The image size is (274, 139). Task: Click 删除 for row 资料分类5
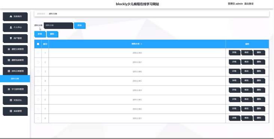pos(259,81)
